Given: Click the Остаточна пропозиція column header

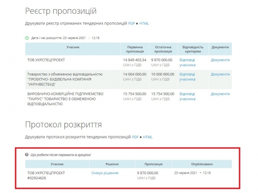Looking at the screenshot, I should [x=162, y=49].
